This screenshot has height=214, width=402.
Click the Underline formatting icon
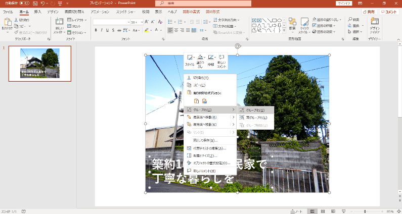tap(108, 30)
